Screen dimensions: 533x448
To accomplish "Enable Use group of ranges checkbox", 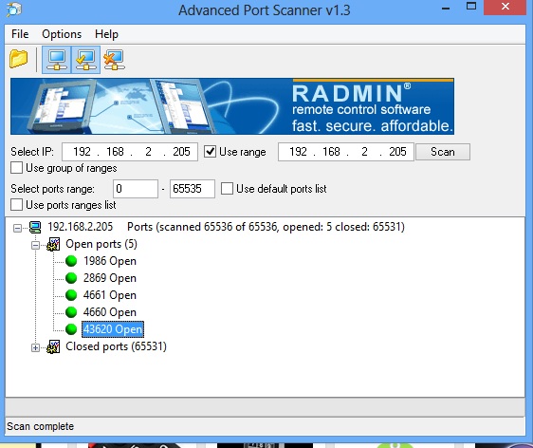I will tap(17, 168).
